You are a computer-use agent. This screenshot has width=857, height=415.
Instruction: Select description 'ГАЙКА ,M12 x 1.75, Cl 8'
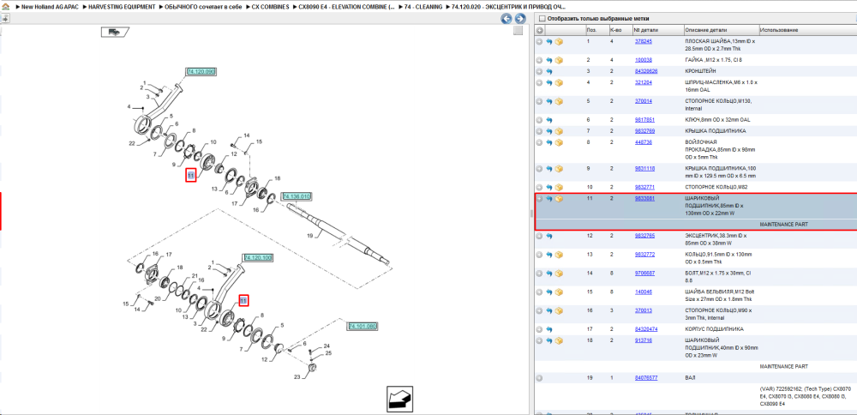713,60
